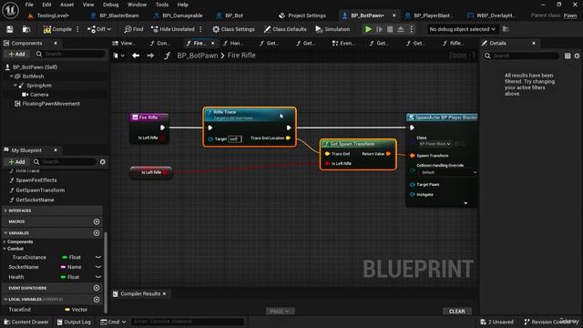Image resolution: width=583 pixels, height=328 pixels.
Task: Open My Blueprint settings gear
Action: (103, 162)
